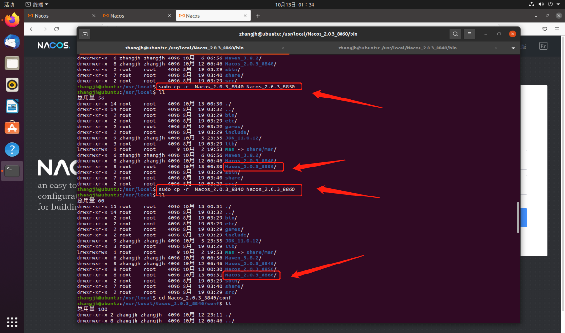Switch to Nacos_2.0.3_8860/bin terminal tab
This screenshot has height=333, width=565.
click(184, 48)
